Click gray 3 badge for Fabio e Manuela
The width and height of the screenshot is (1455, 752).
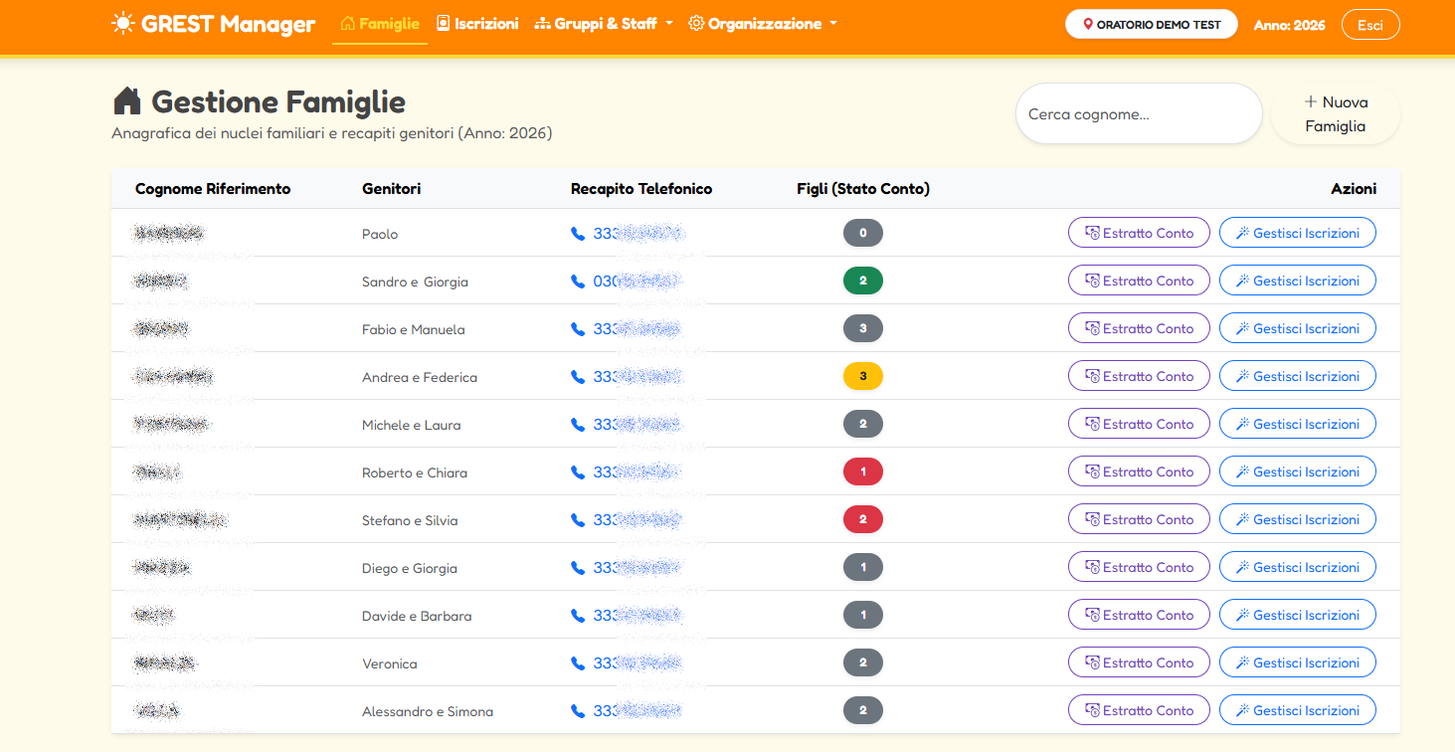tap(863, 328)
